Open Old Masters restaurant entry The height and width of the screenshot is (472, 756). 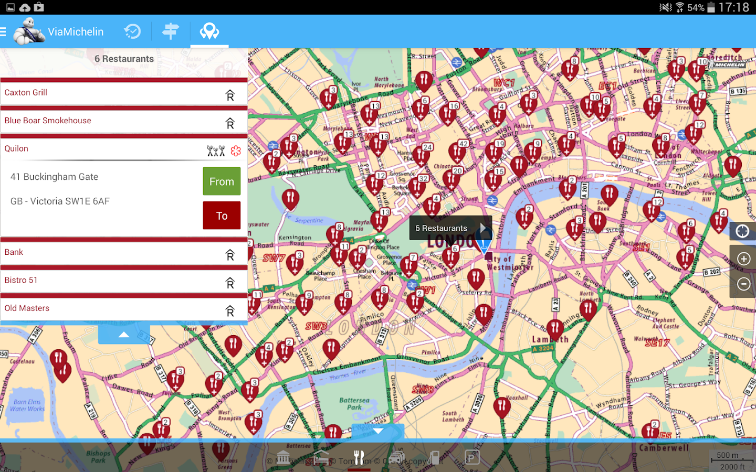tap(124, 309)
